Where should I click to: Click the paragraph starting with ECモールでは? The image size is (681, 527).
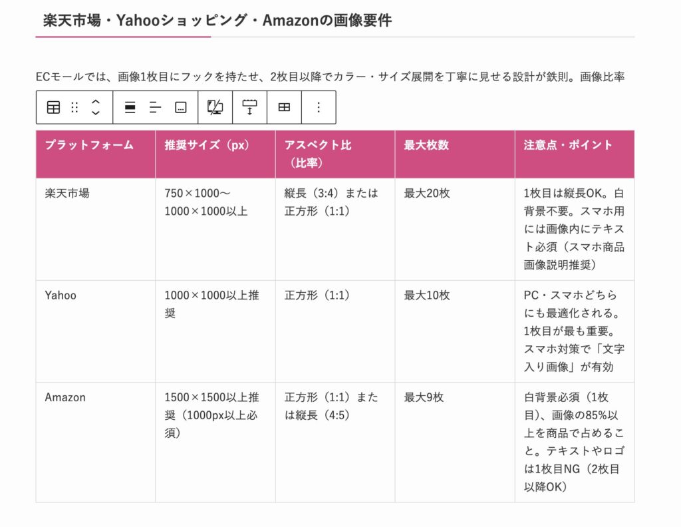[330, 77]
